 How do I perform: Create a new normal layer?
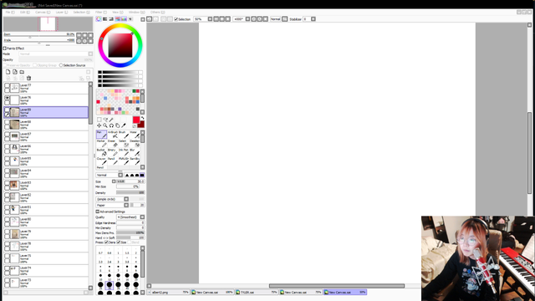8,72
